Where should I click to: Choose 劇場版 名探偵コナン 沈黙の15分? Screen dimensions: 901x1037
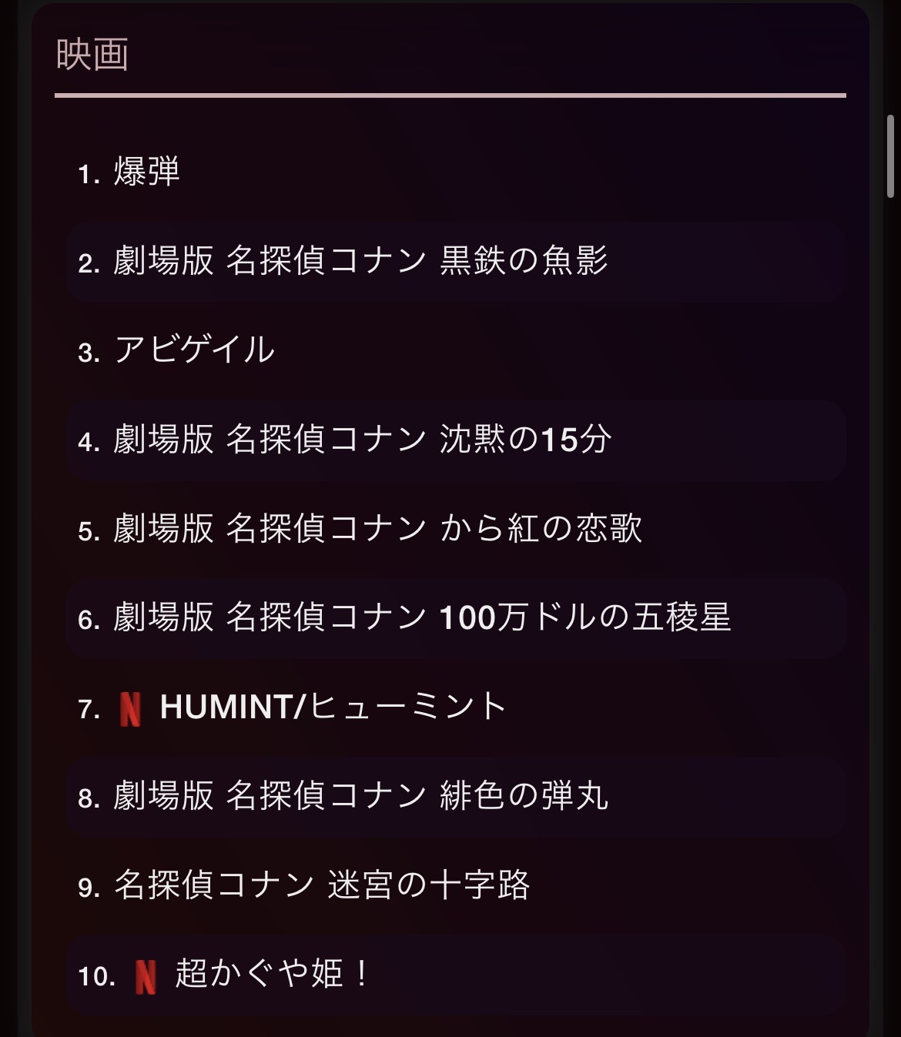pos(362,440)
